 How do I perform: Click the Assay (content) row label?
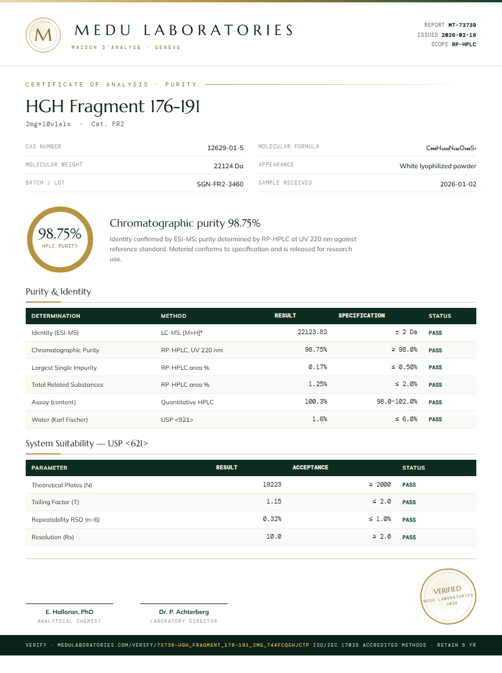54,402
